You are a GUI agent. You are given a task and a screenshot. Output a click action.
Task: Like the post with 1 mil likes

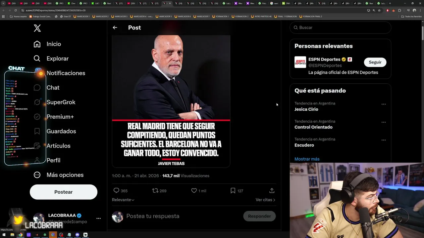[x=194, y=190]
